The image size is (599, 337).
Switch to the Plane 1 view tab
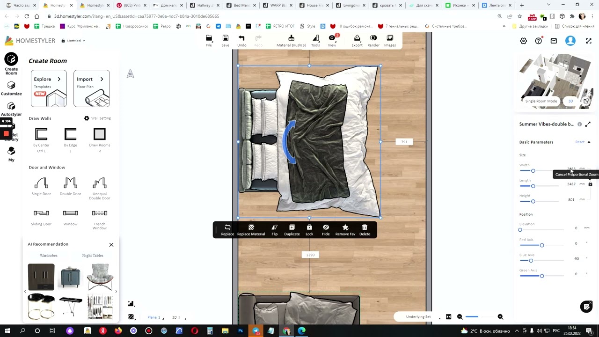[154, 317]
